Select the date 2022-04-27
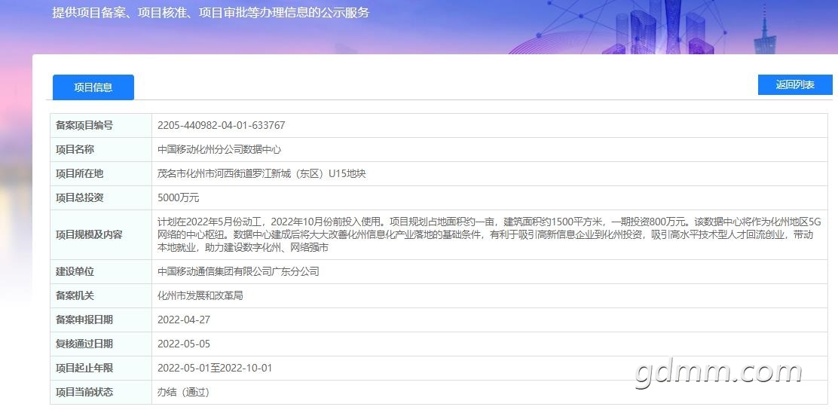Screen dimensions: 838x419 [x=184, y=320]
